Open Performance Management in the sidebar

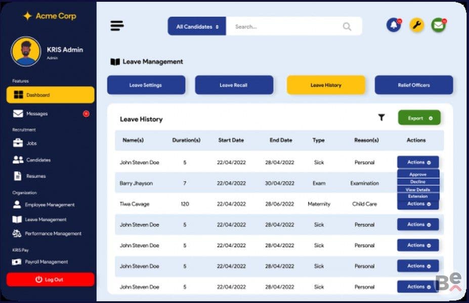[47, 233]
